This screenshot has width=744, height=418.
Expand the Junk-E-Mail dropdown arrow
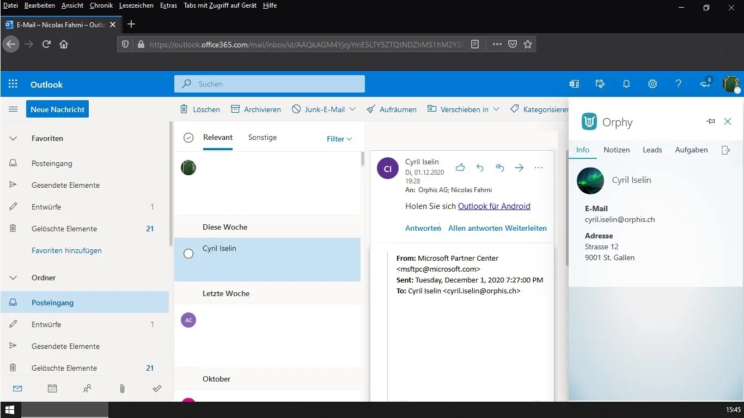(x=352, y=109)
